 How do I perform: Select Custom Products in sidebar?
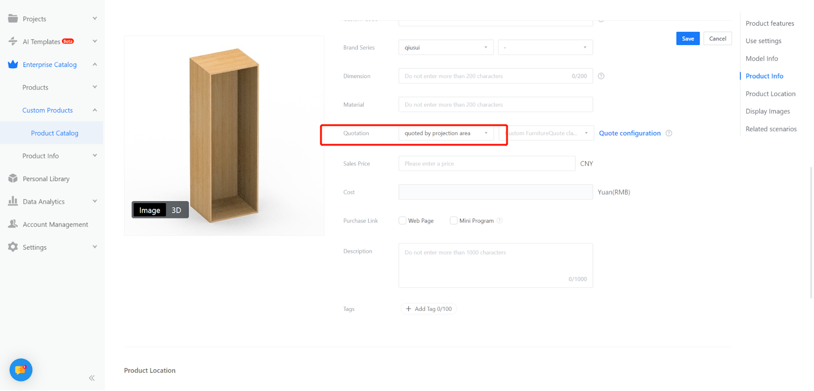47,110
